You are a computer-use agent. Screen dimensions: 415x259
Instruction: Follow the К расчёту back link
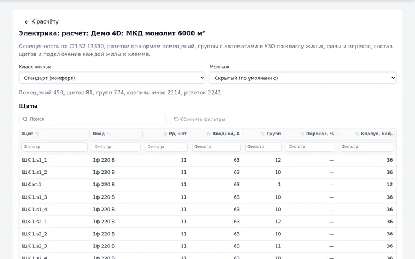(41, 22)
